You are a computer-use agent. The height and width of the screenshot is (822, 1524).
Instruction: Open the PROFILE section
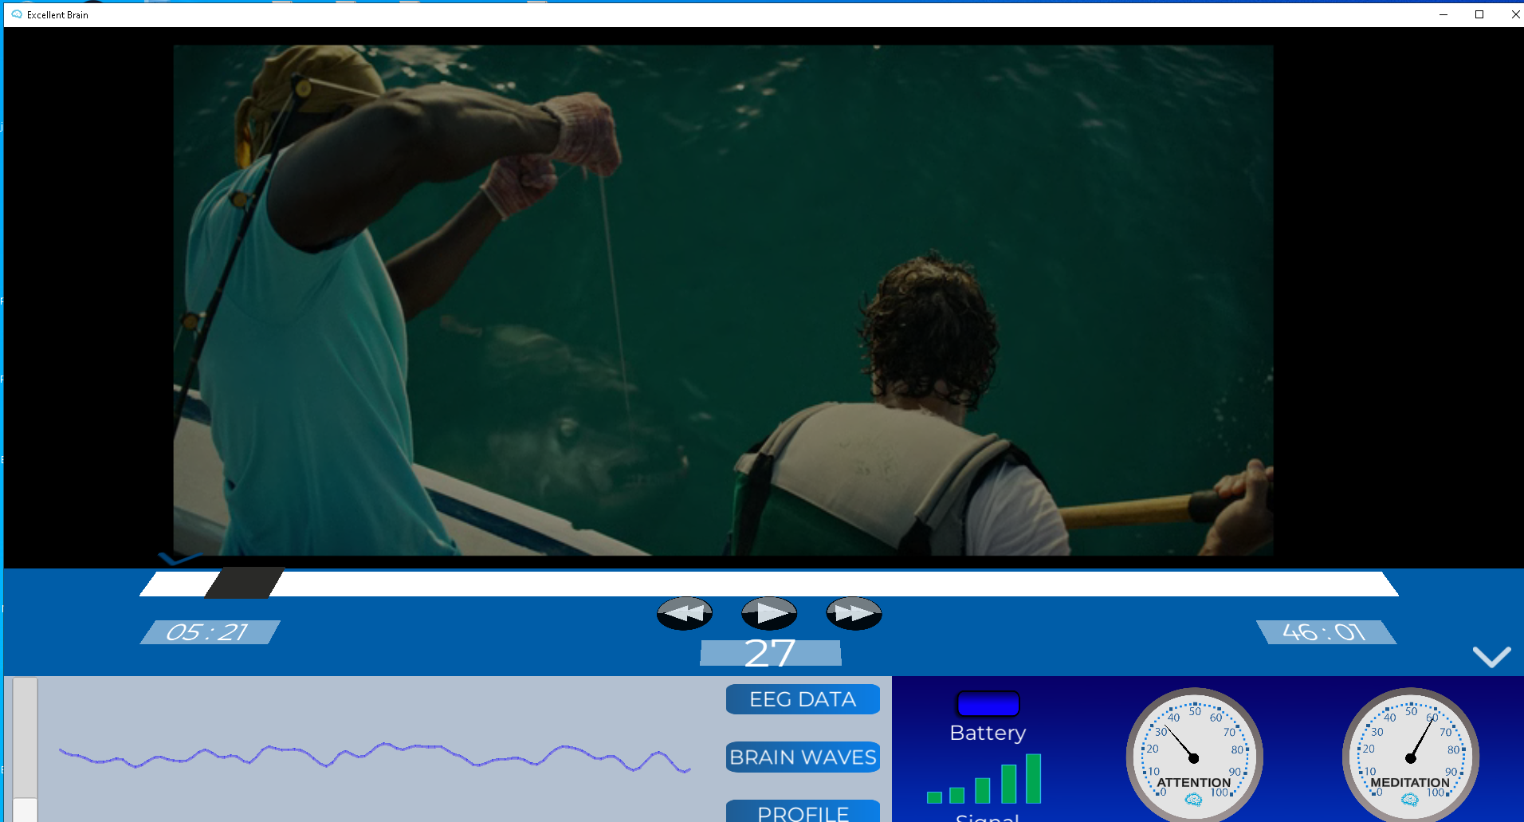[803, 812]
